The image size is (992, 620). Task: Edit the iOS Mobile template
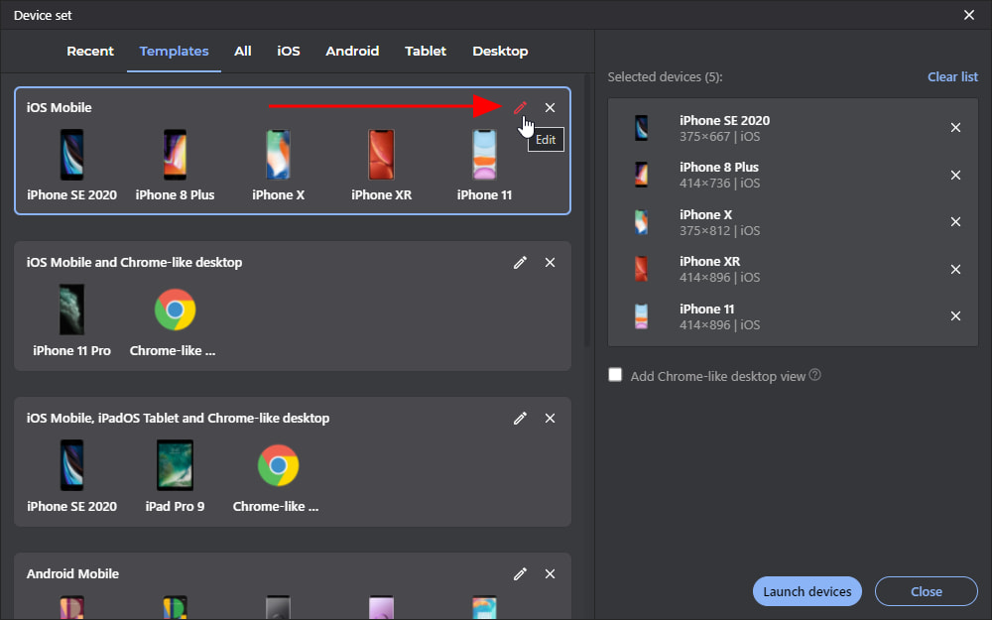520,107
